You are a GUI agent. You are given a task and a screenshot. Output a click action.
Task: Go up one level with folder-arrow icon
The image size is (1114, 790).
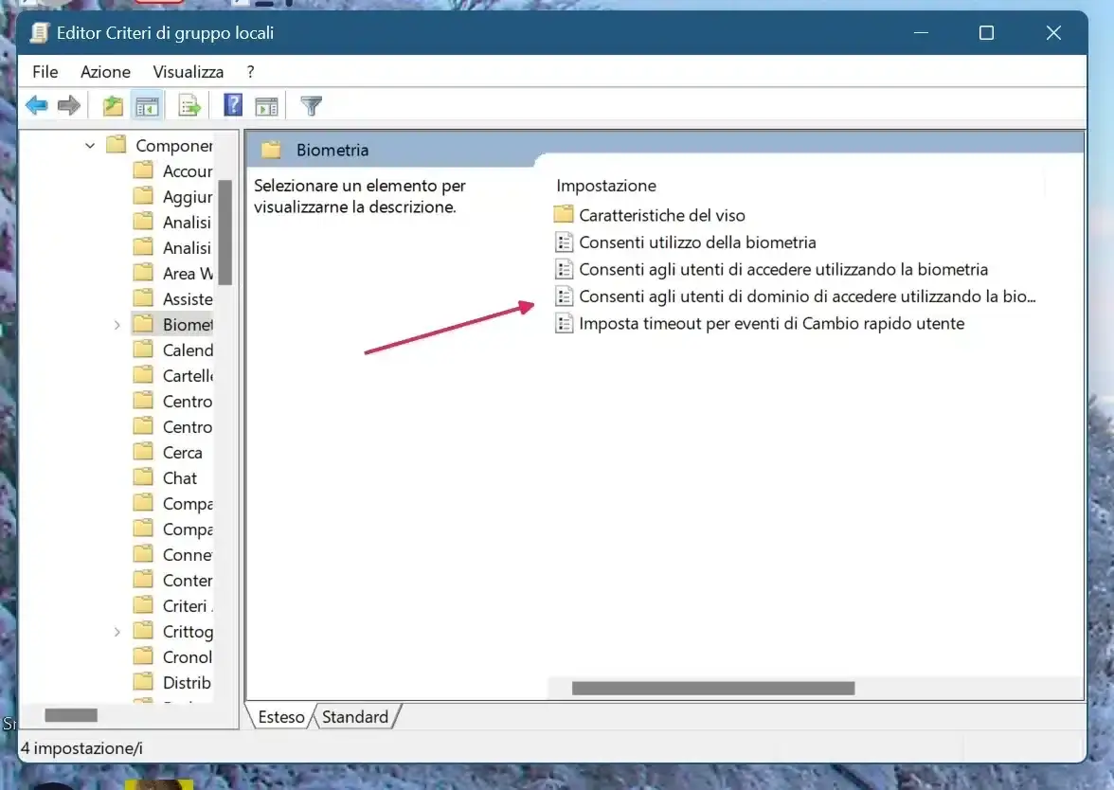click(112, 106)
